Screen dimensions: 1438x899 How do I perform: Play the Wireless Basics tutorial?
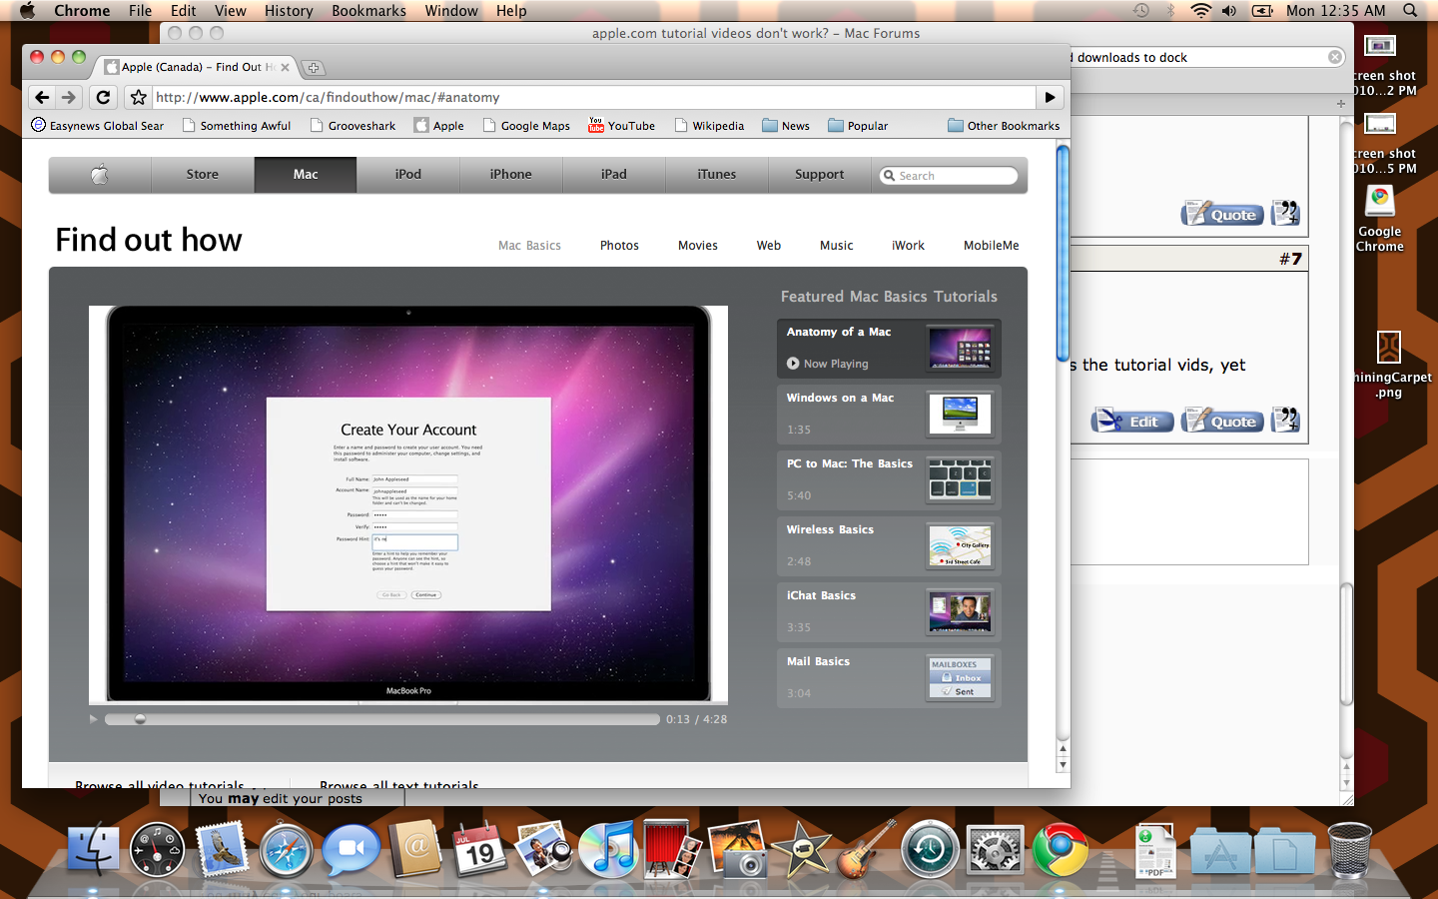tap(889, 545)
